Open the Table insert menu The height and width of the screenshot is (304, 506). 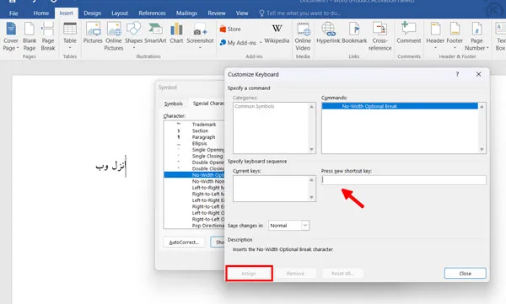[70, 35]
